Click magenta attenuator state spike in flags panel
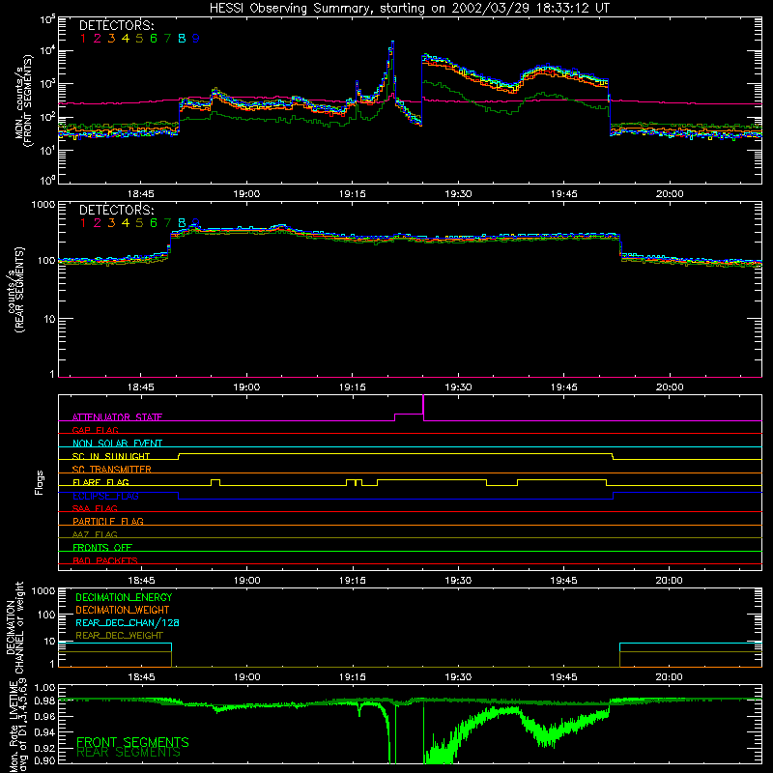Viewport: 773px width, 773px height. point(423,407)
